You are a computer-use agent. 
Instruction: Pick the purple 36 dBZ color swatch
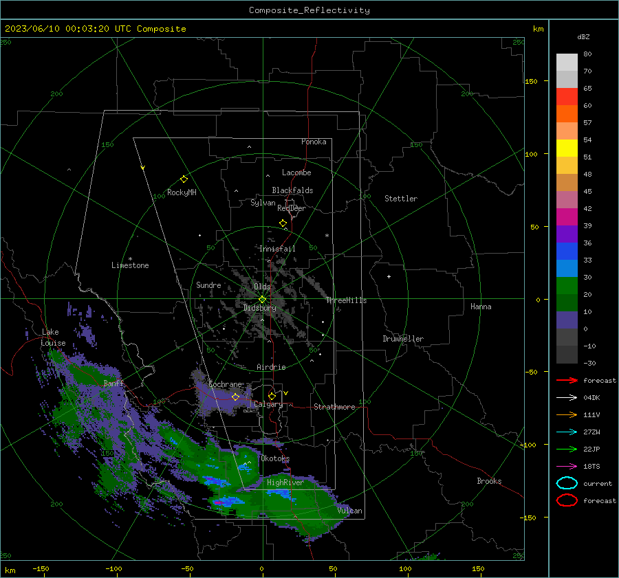coord(567,234)
